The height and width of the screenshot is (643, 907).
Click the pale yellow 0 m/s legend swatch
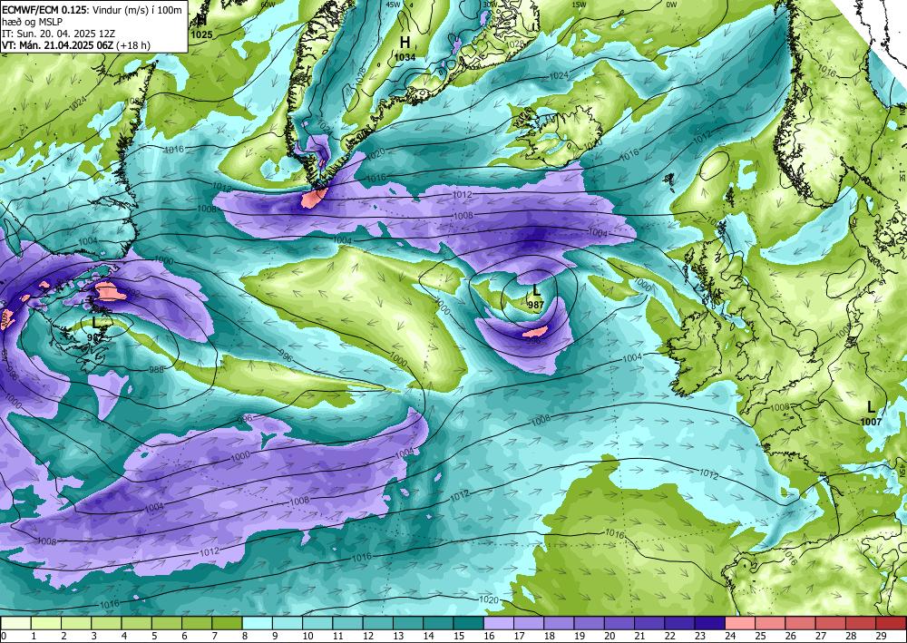pos(15,623)
